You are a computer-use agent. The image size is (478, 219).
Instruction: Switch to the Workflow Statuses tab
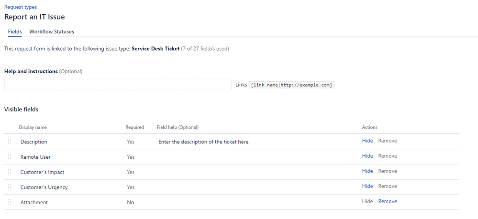click(x=52, y=32)
